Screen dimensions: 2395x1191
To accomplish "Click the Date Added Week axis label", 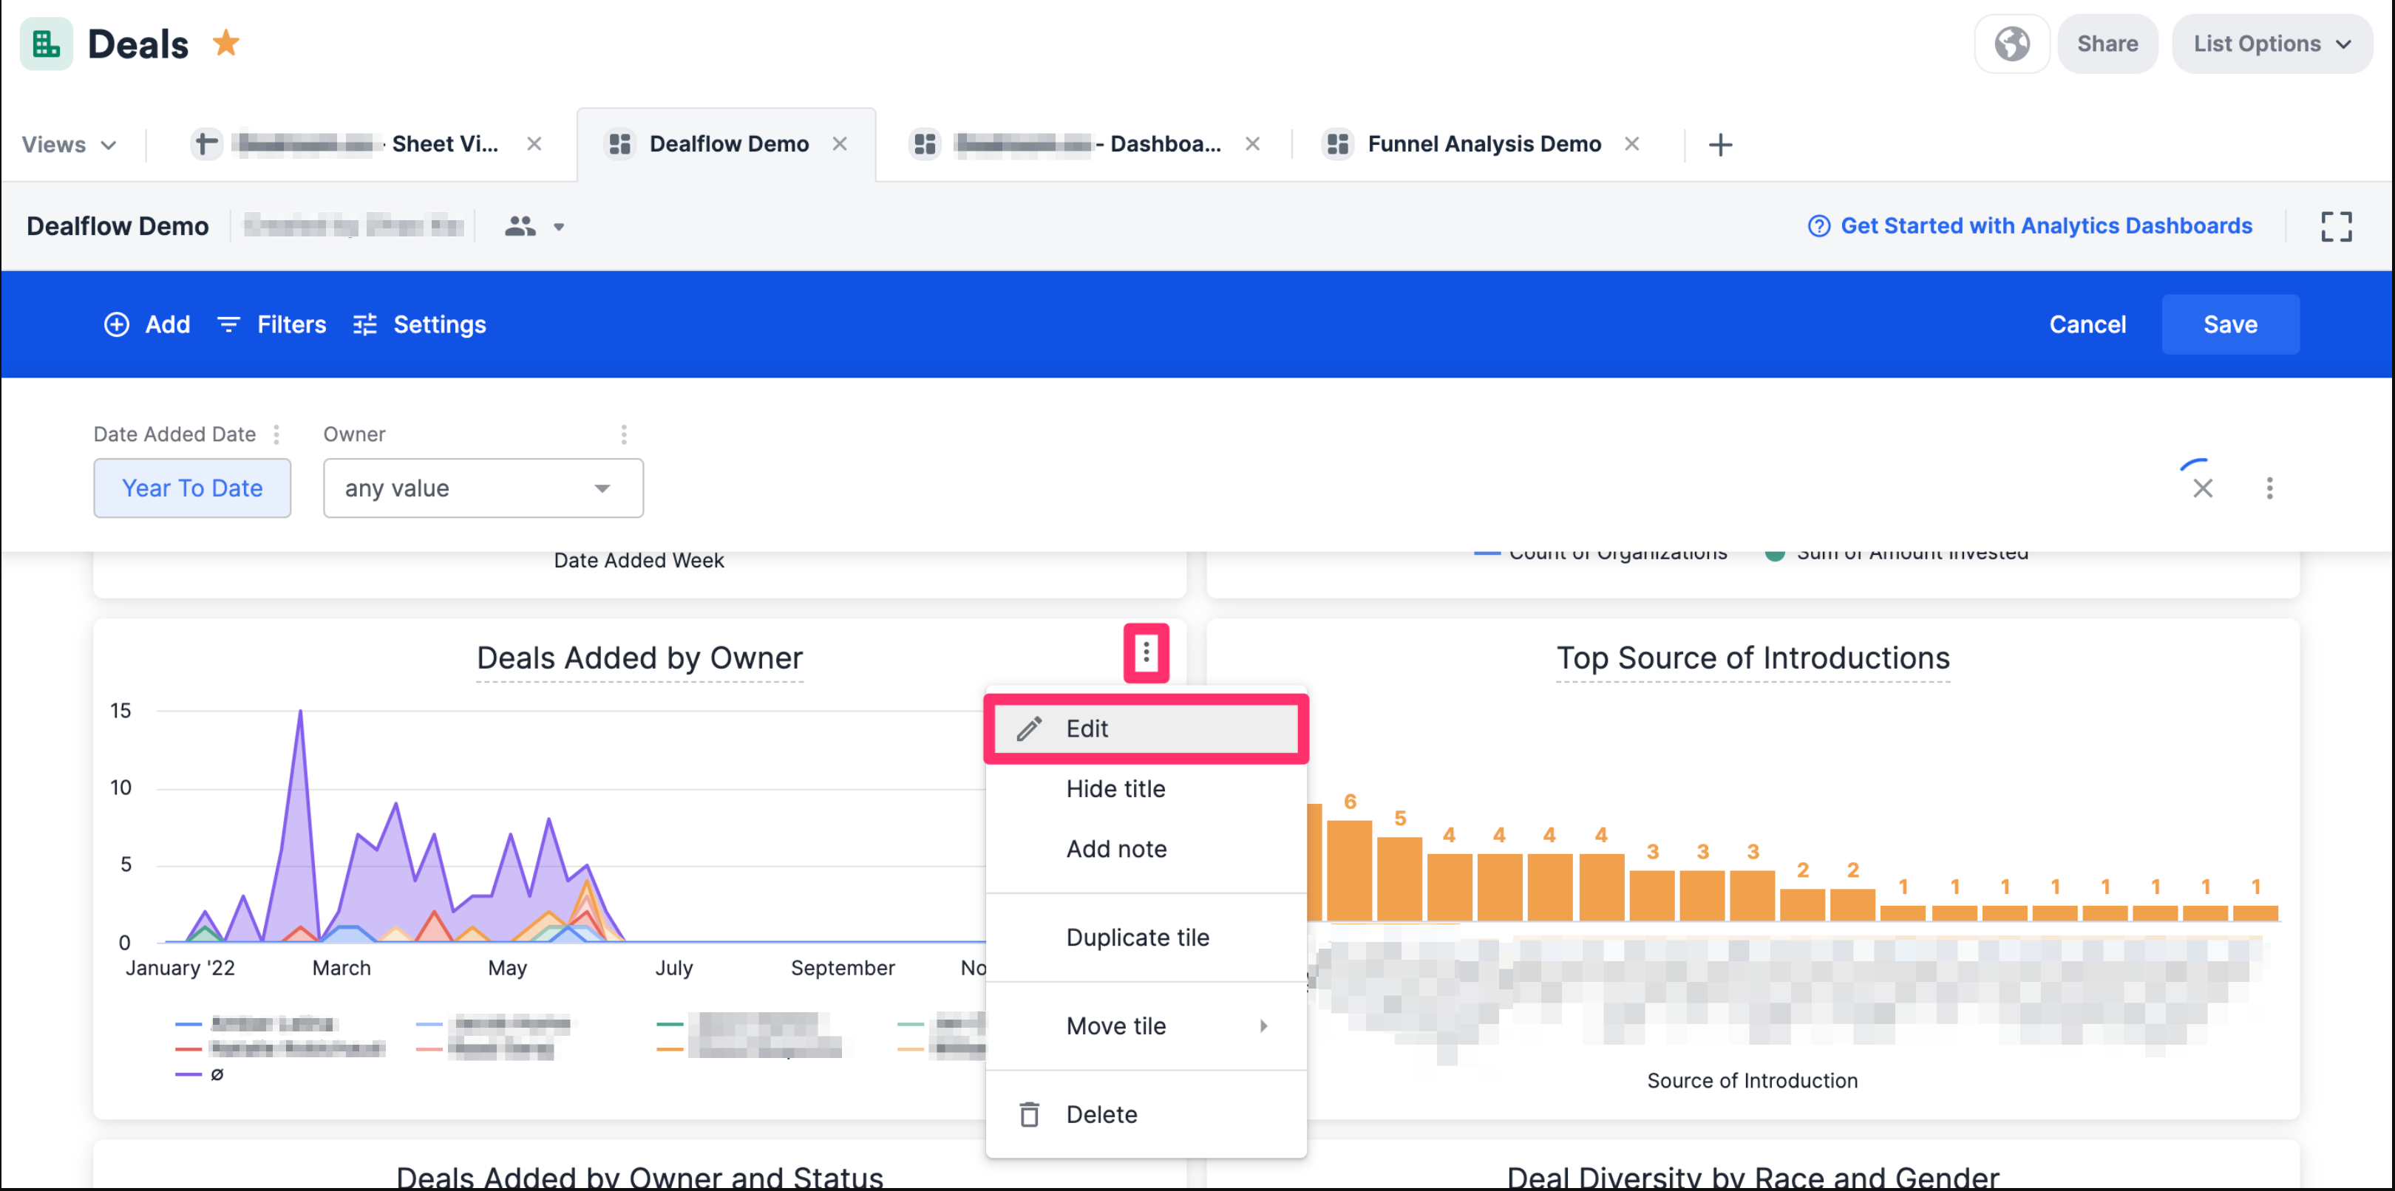I will click(639, 560).
